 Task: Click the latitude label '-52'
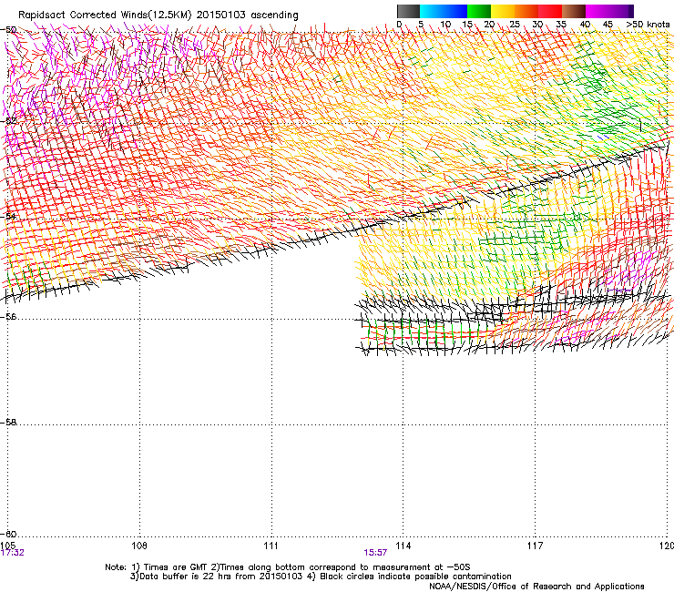tap(9, 121)
